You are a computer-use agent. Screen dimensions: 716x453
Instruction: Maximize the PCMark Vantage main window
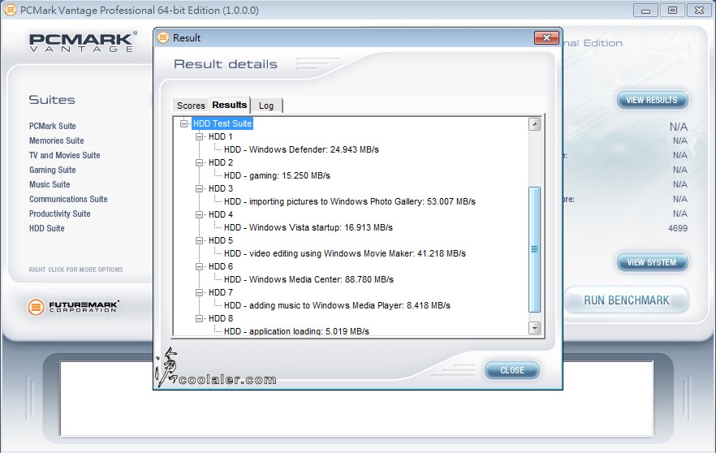[673, 10]
